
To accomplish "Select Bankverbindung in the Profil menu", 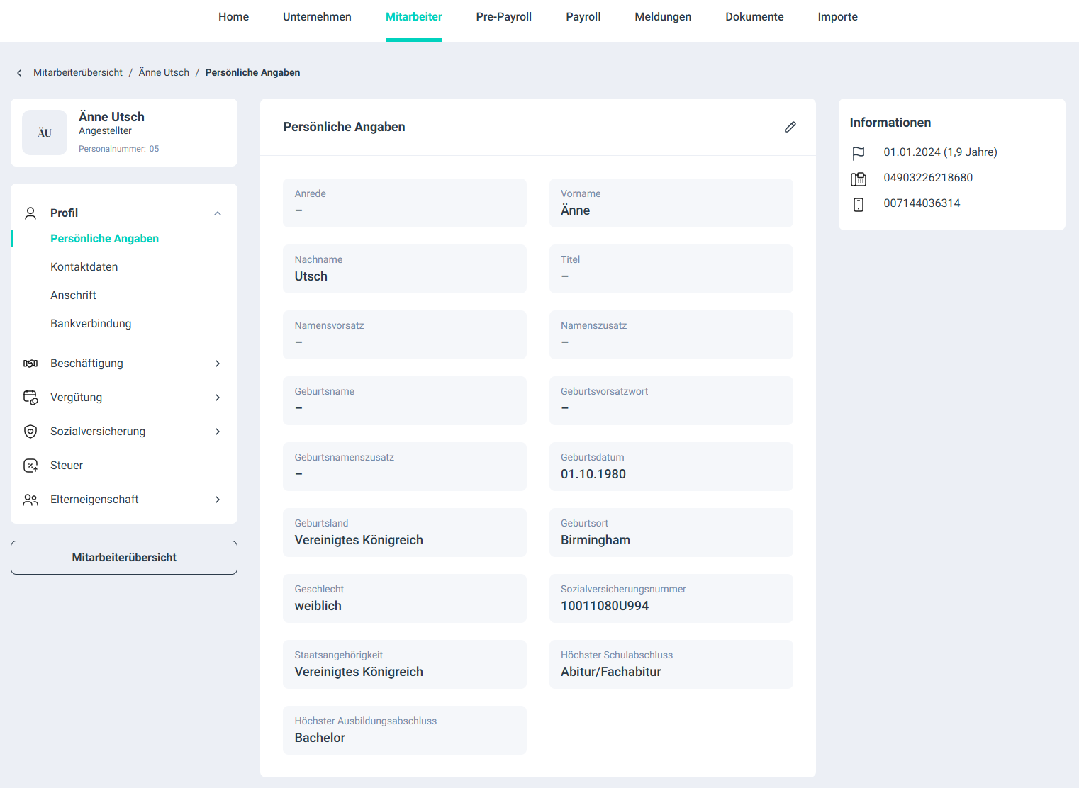I will [x=91, y=324].
